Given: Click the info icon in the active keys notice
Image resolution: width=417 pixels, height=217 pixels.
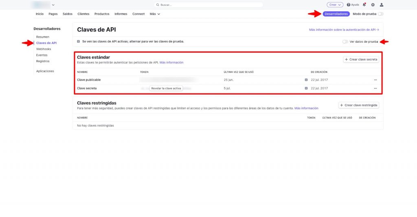Looking at the screenshot, I should click(79, 41).
